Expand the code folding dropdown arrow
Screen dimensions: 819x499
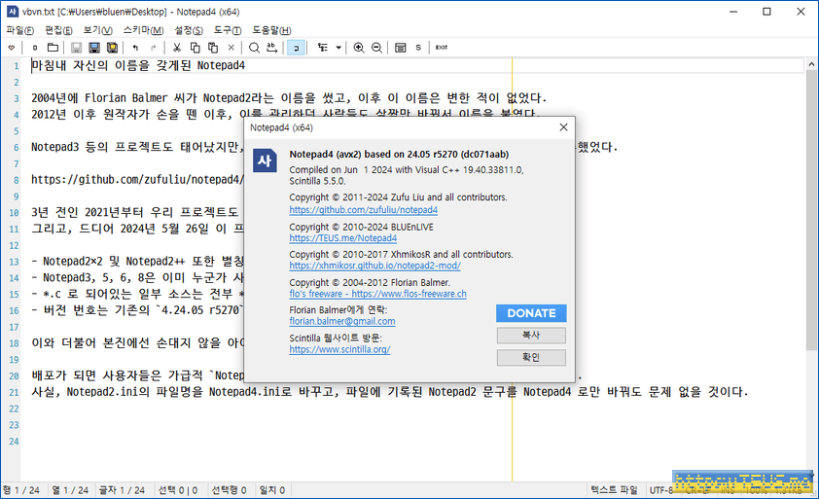coord(338,48)
